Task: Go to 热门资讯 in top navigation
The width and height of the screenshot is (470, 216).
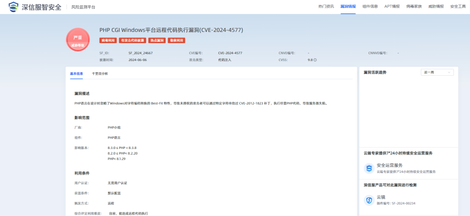Action: (x=326, y=7)
